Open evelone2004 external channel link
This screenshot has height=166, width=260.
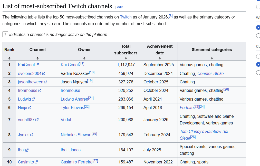pos(32,73)
